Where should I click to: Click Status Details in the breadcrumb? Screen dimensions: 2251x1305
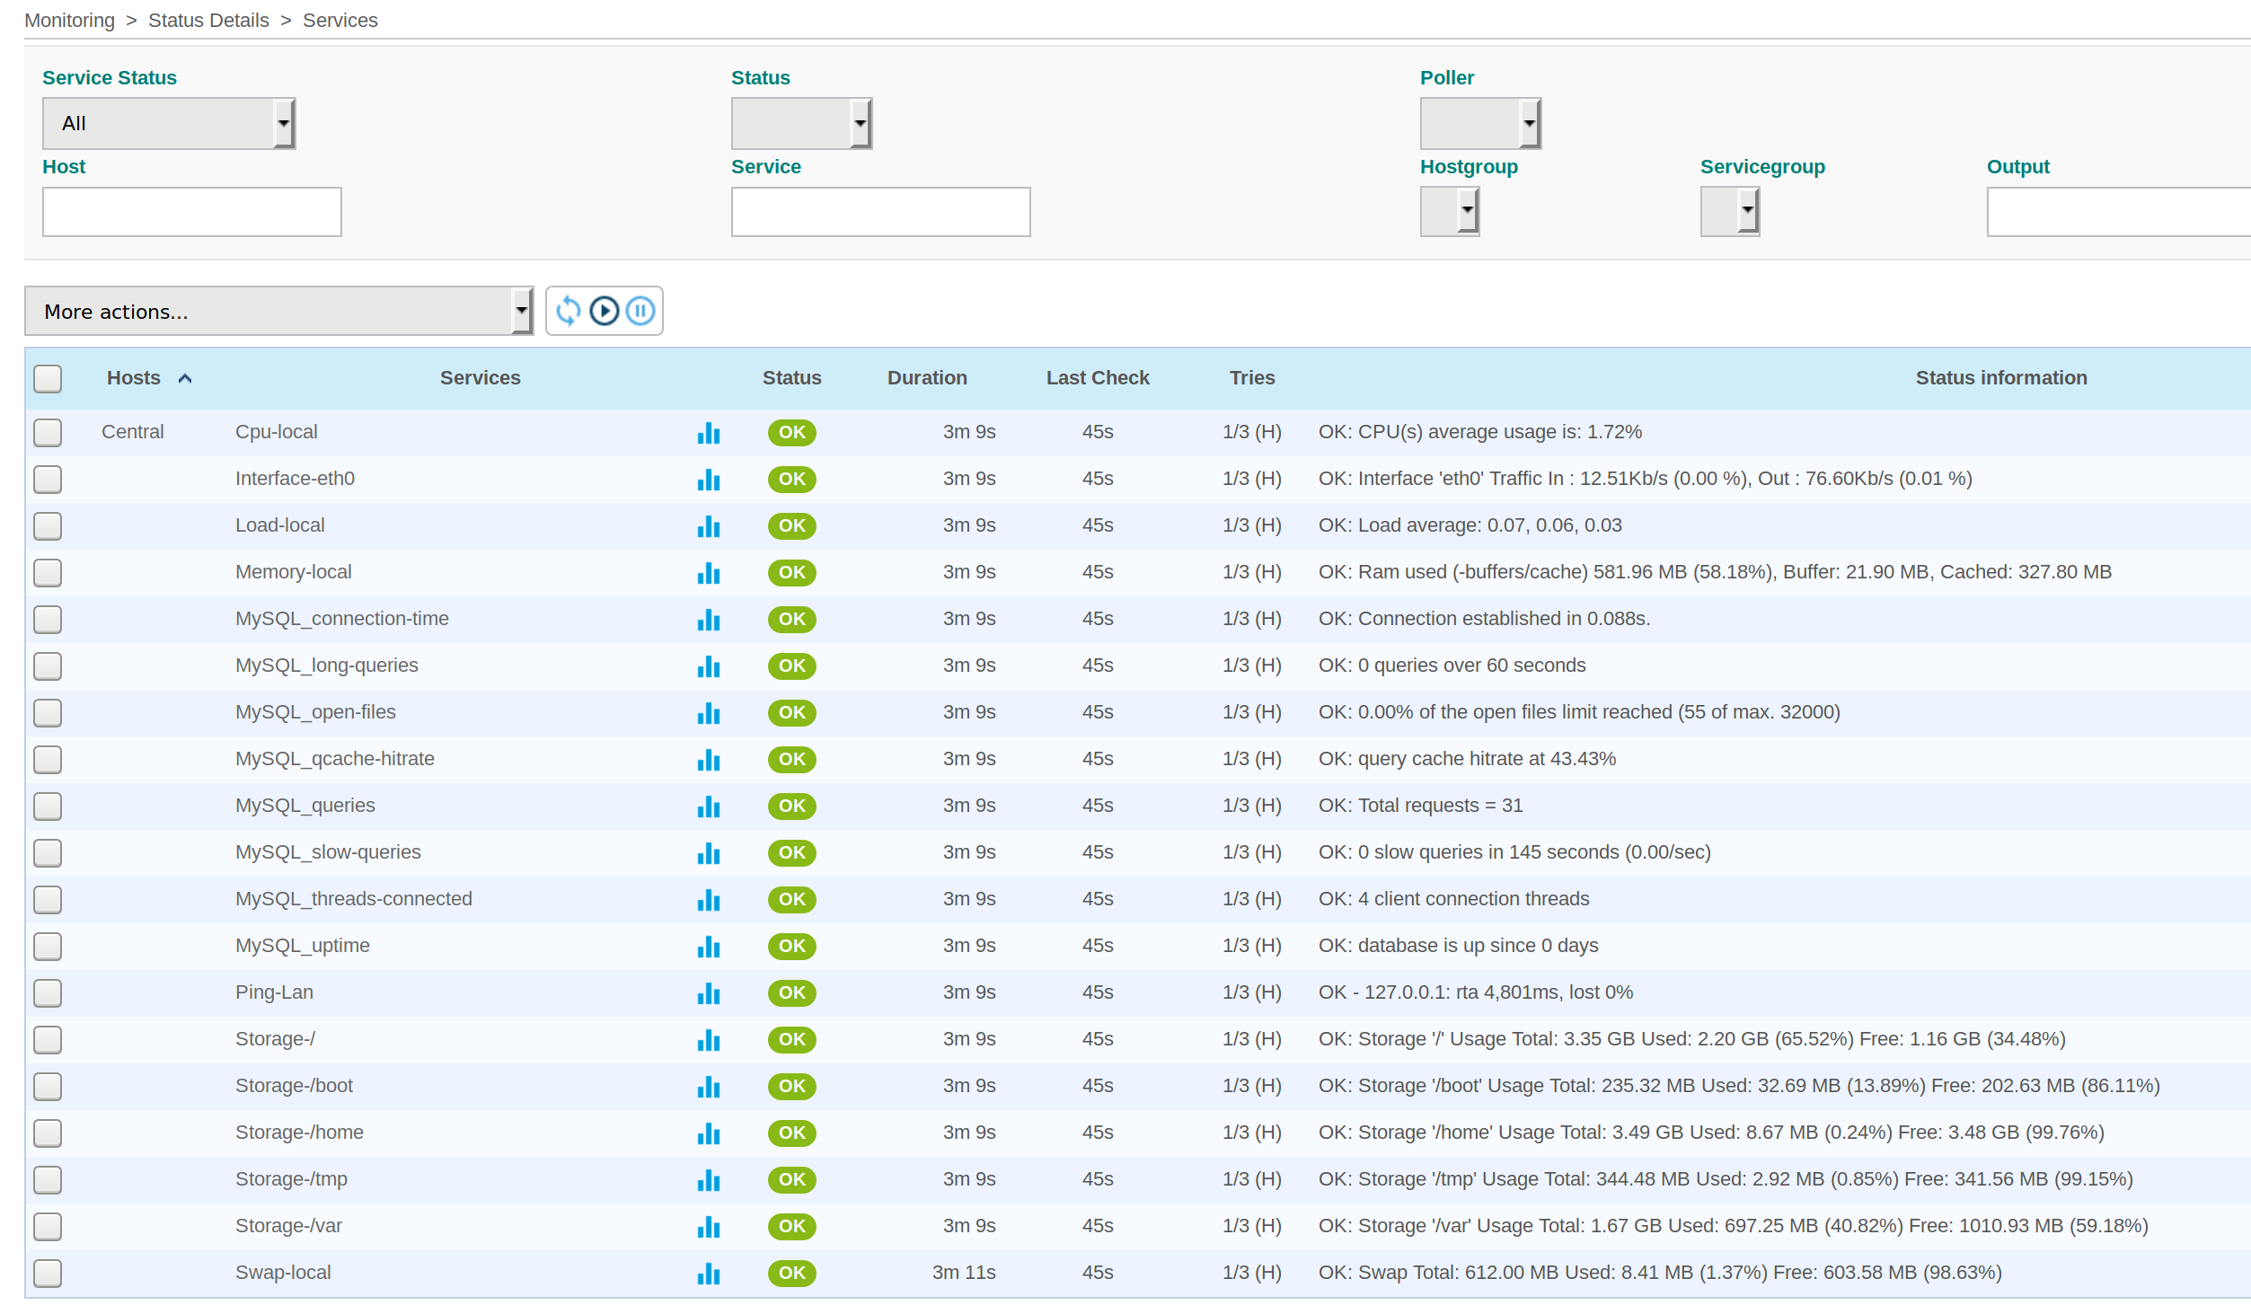pos(208,20)
